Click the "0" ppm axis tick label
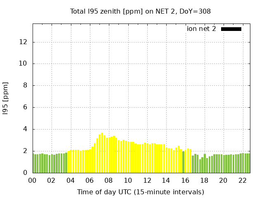Screen dimensions: 264x198 [x=25, y=173]
